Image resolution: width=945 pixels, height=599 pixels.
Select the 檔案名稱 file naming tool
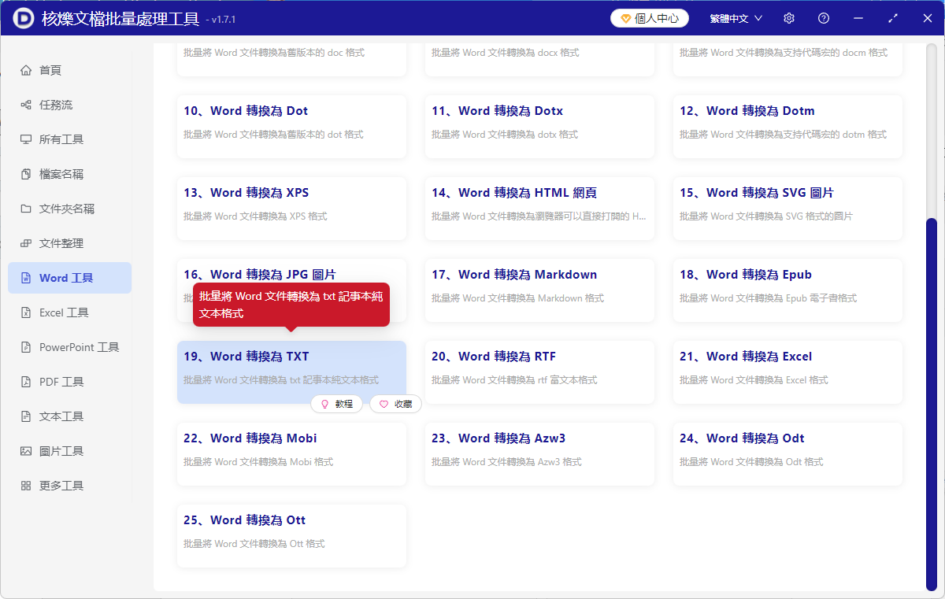pyautogui.click(x=69, y=173)
